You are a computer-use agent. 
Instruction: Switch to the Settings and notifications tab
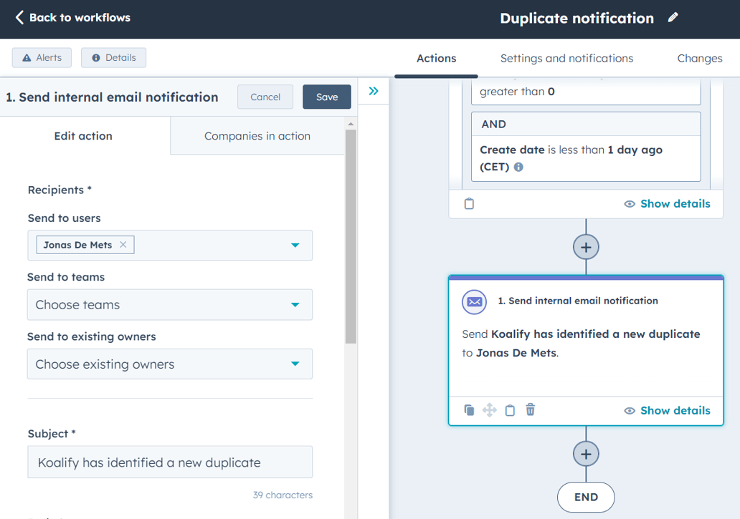[566, 58]
